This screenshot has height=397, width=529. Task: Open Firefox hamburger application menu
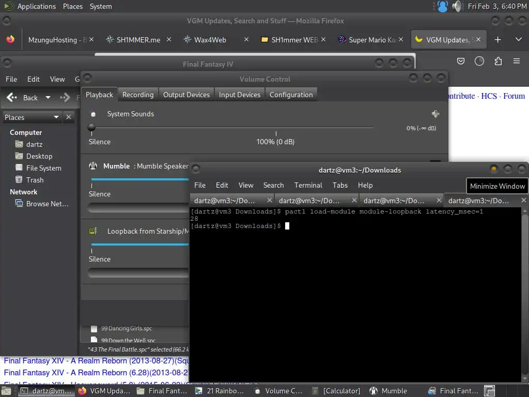coord(517,61)
